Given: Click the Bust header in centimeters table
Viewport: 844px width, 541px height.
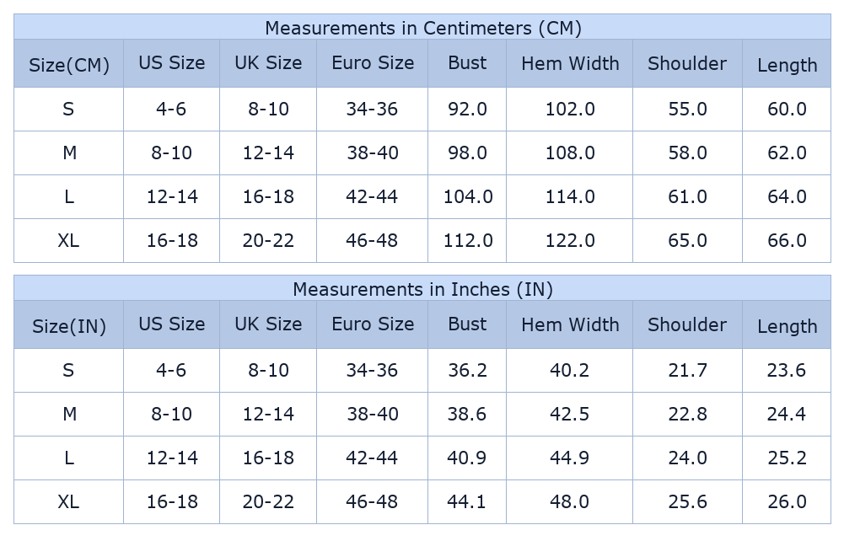Looking at the screenshot, I should 467,63.
